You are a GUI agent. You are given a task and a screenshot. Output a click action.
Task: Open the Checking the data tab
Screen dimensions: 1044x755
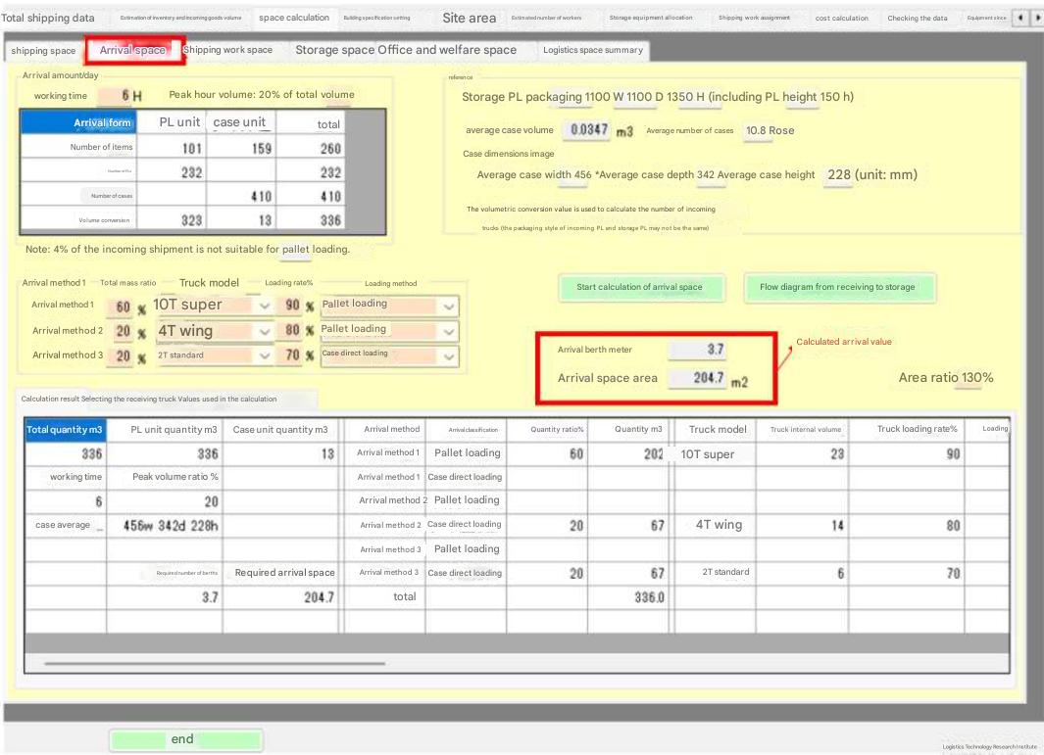point(917,18)
